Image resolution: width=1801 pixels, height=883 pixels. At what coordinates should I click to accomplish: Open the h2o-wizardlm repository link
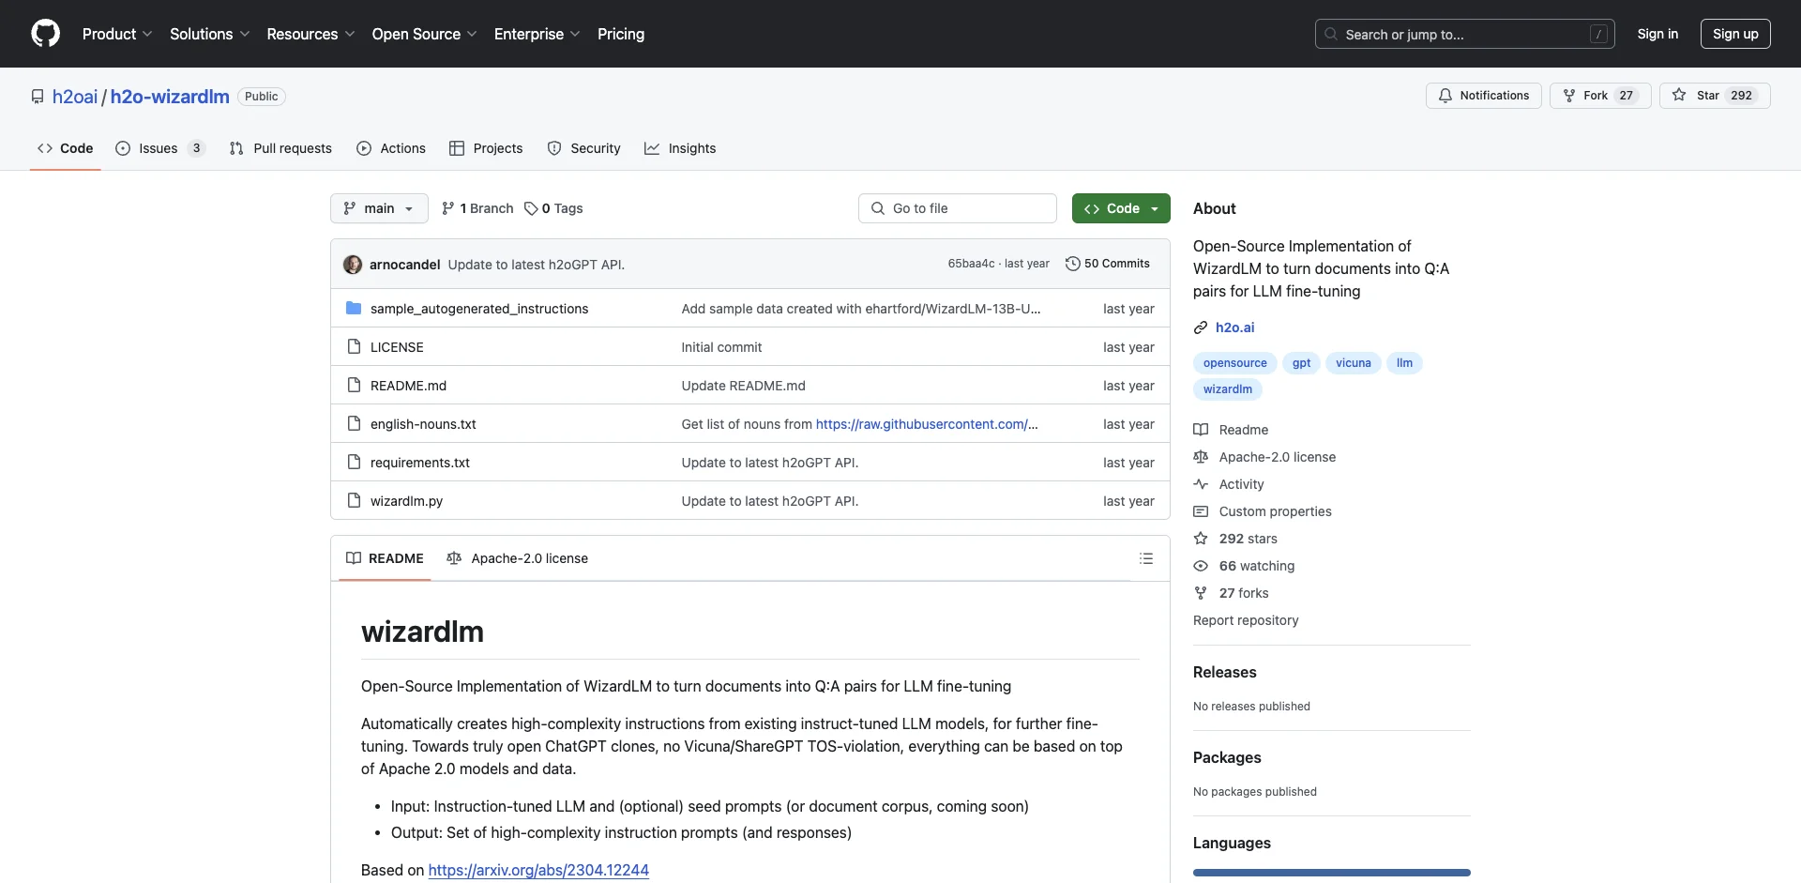pyautogui.click(x=170, y=97)
